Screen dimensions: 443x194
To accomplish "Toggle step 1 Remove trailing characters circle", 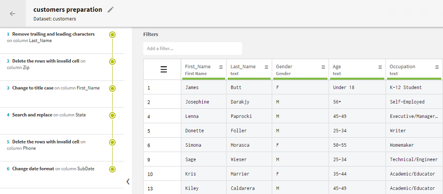I will pyautogui.click(x=112, y=35).
